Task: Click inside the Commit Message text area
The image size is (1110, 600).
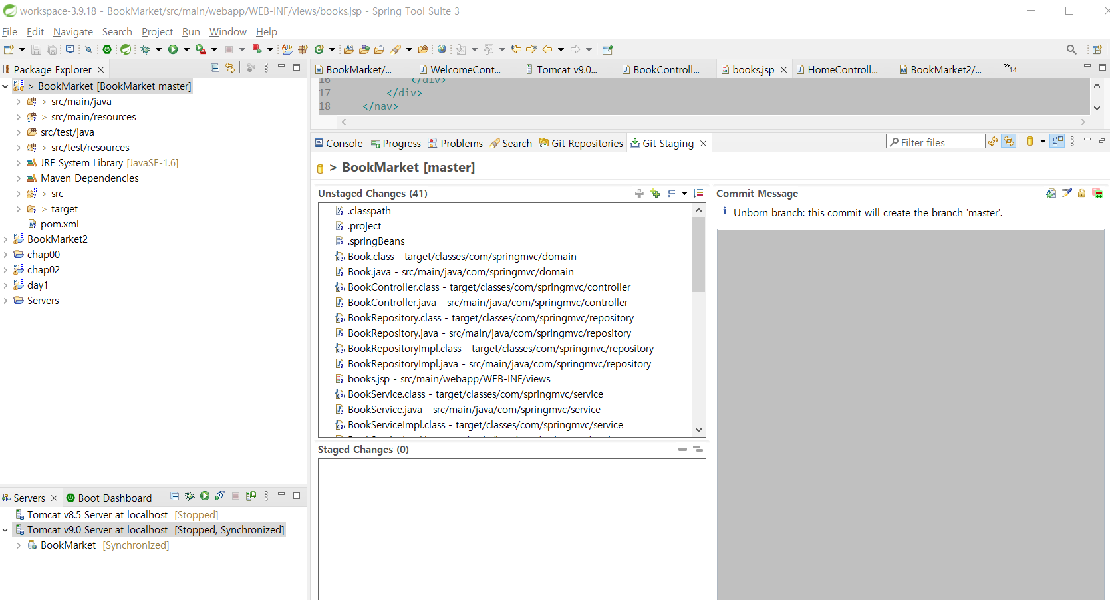Action: pos(910,414)
